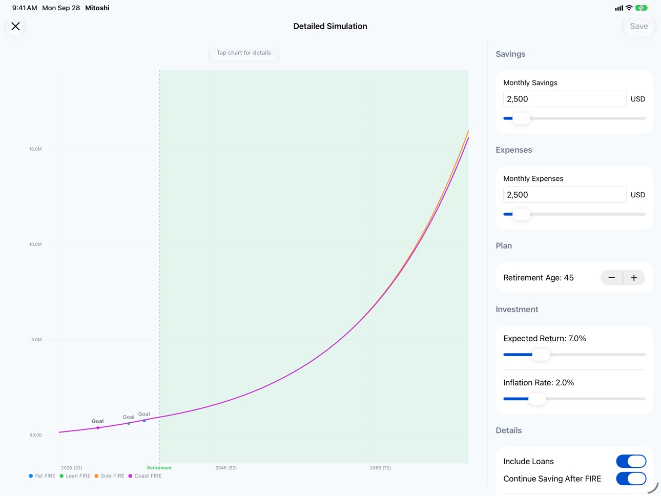Click the Fat FIRE legend dot
The image size is (661, 496).
[x=31, y=476]
